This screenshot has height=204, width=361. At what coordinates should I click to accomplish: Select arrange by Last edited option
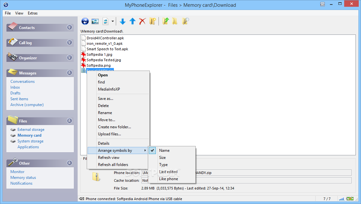(x=172, y=172)
